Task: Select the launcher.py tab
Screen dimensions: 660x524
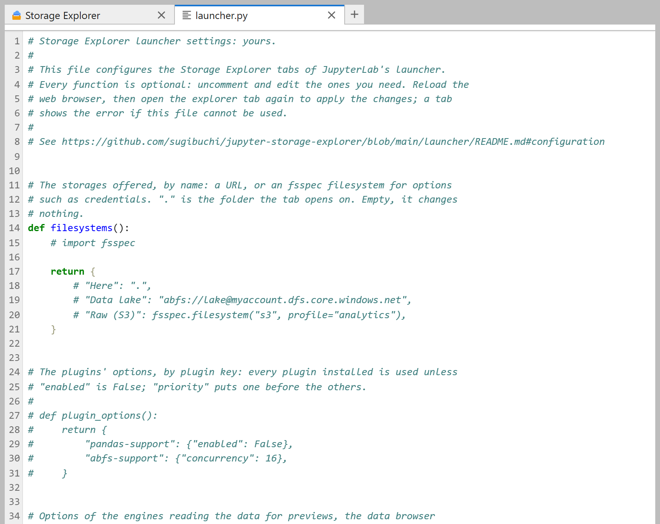Action: 260,15
